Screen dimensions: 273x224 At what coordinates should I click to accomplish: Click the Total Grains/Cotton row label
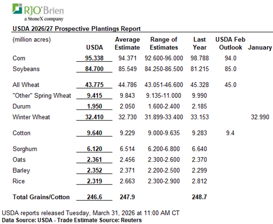coord(41,197)
